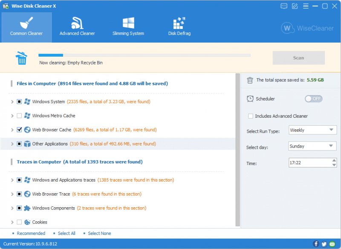This screenshot has width=341, height=249.
Task: Toggle the Other Applications checkbox
Action: tap(19, 144)
